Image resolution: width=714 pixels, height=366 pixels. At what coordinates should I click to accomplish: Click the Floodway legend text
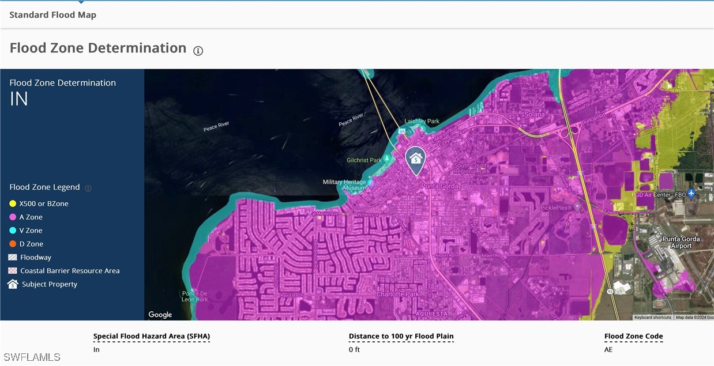36,258
